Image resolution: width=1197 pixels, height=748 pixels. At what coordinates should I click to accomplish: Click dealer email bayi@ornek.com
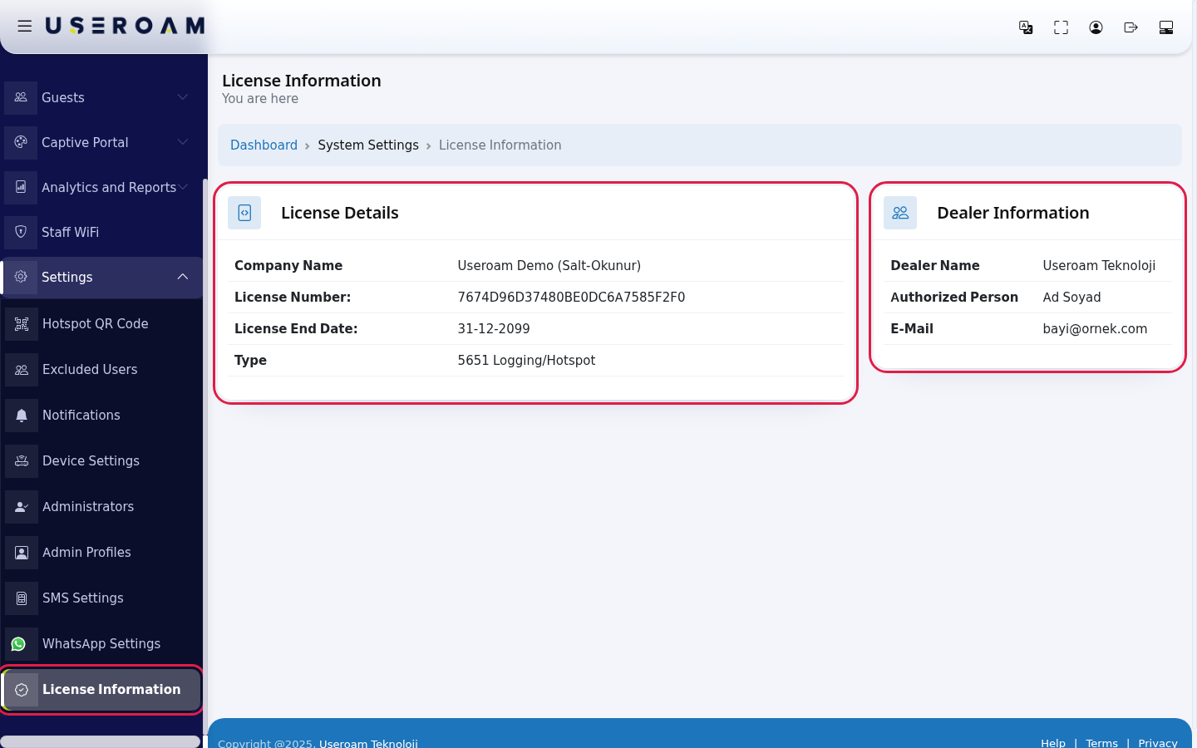tap(1095, 329)
